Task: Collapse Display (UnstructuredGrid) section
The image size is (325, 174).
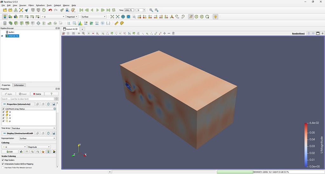Action: pos(18,133)
